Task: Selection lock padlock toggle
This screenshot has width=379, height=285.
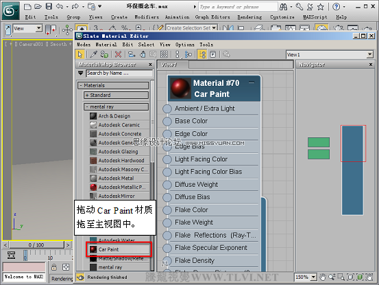Action: 54,267
